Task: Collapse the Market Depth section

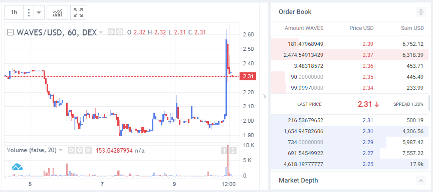Action: coord(420,181)
